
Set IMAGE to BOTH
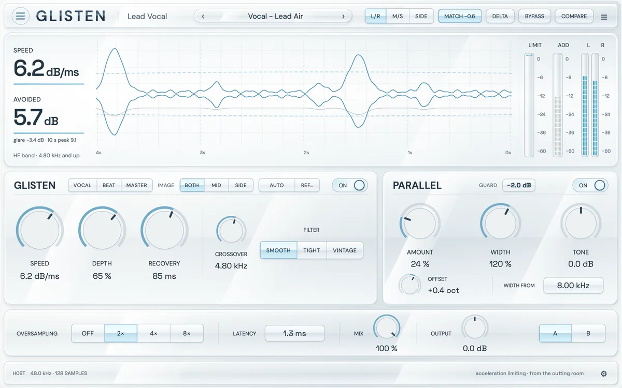tap(192, 185)
